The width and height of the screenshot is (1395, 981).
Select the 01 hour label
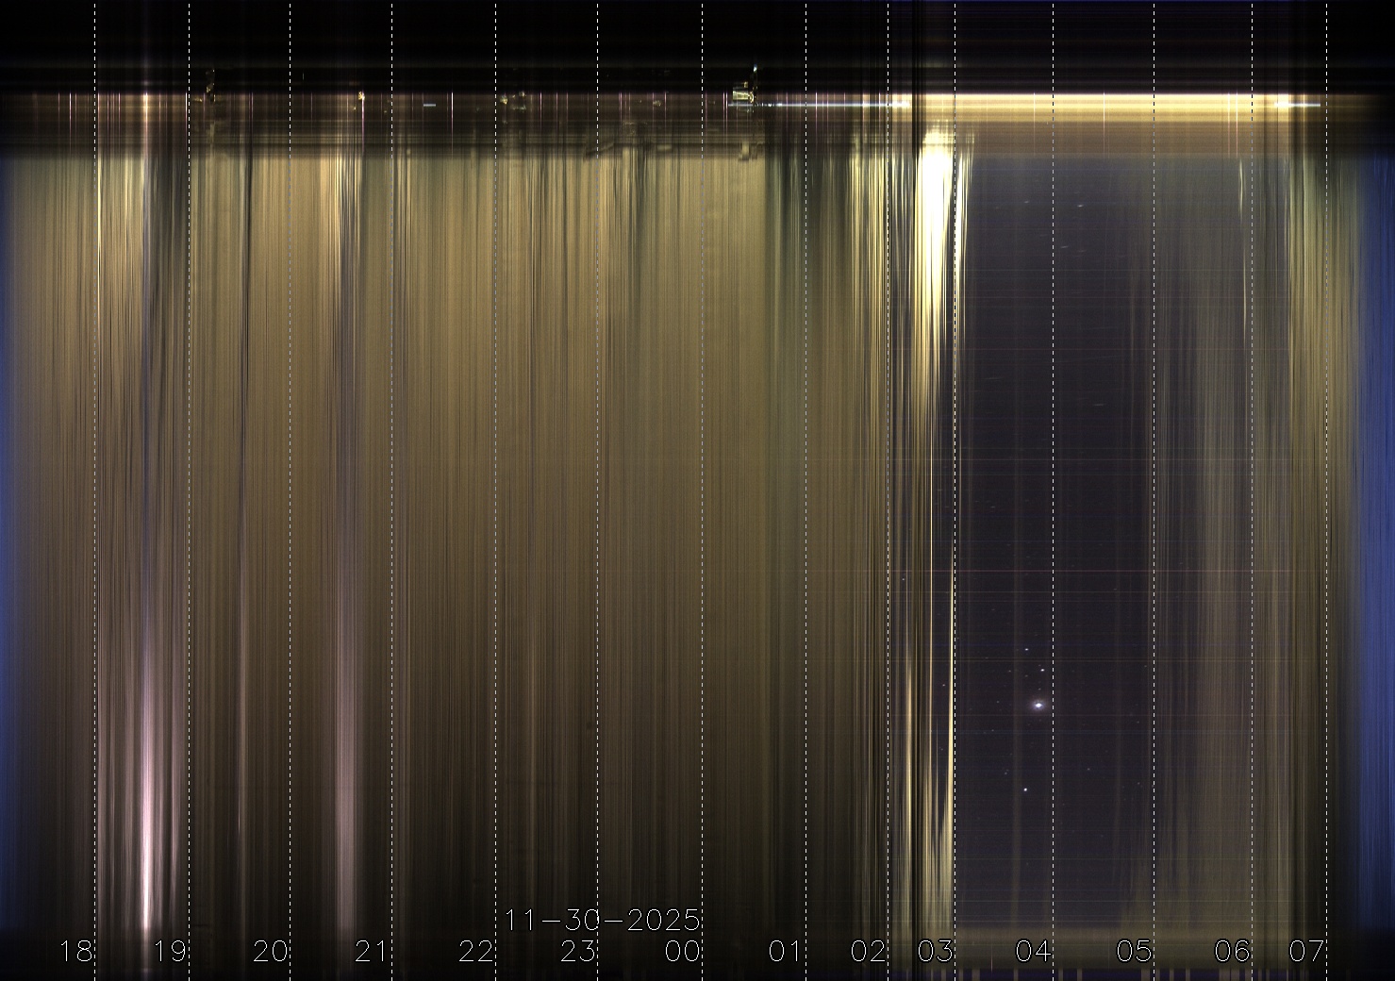coord(785,951)
